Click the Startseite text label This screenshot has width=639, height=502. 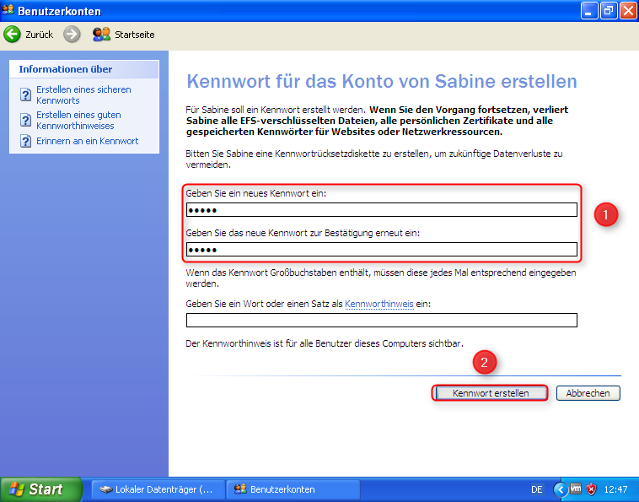tap(135, 35)
